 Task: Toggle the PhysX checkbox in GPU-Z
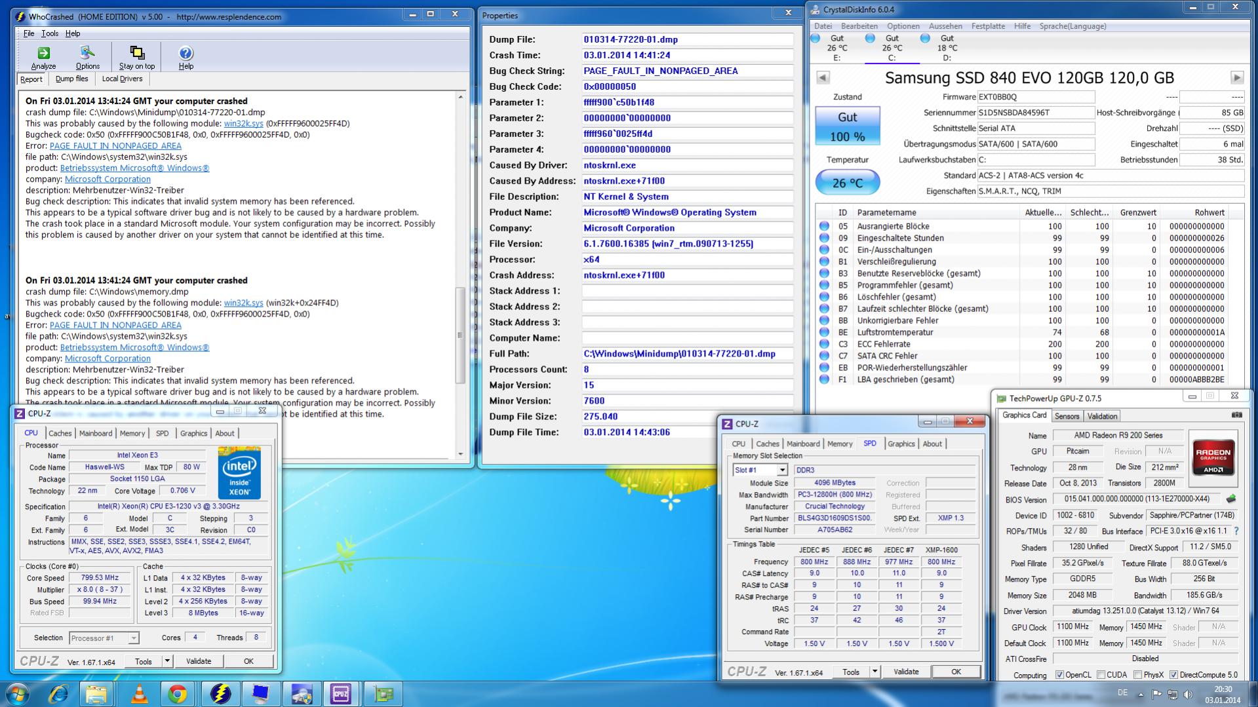coord(1138,674)
